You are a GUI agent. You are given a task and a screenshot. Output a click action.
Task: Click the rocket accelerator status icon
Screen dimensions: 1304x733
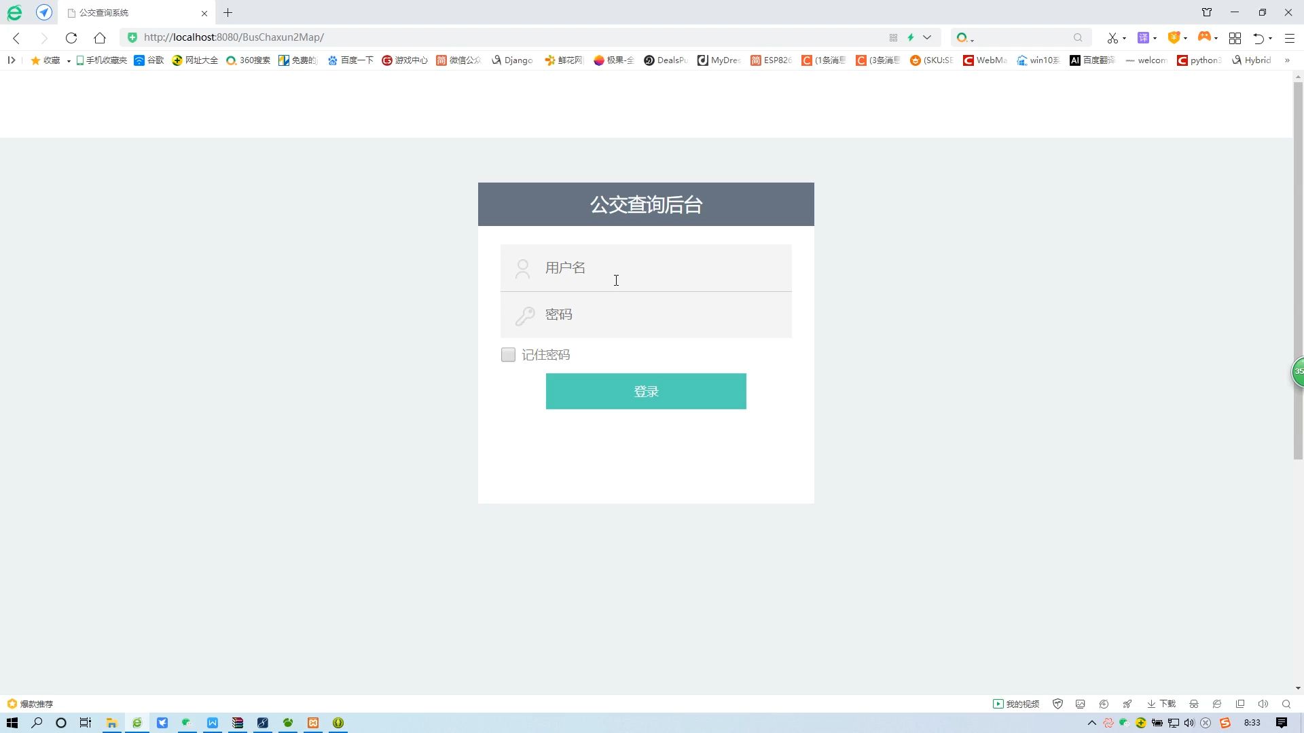(1127, 704)
